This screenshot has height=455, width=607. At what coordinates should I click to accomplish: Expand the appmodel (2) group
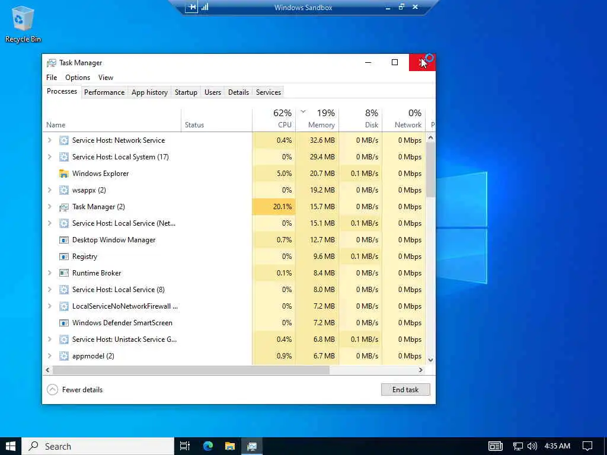pyautogui.click(x=50, y=356)
